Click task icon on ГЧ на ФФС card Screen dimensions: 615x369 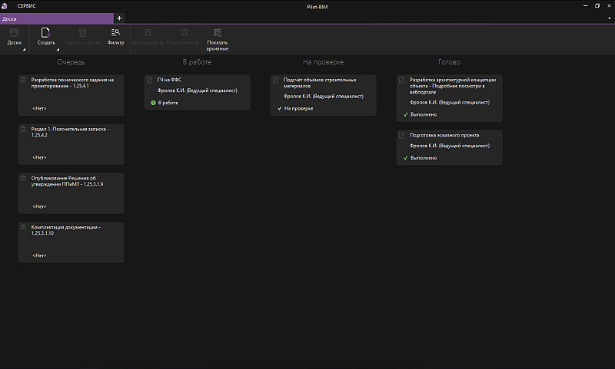point(149,80)
